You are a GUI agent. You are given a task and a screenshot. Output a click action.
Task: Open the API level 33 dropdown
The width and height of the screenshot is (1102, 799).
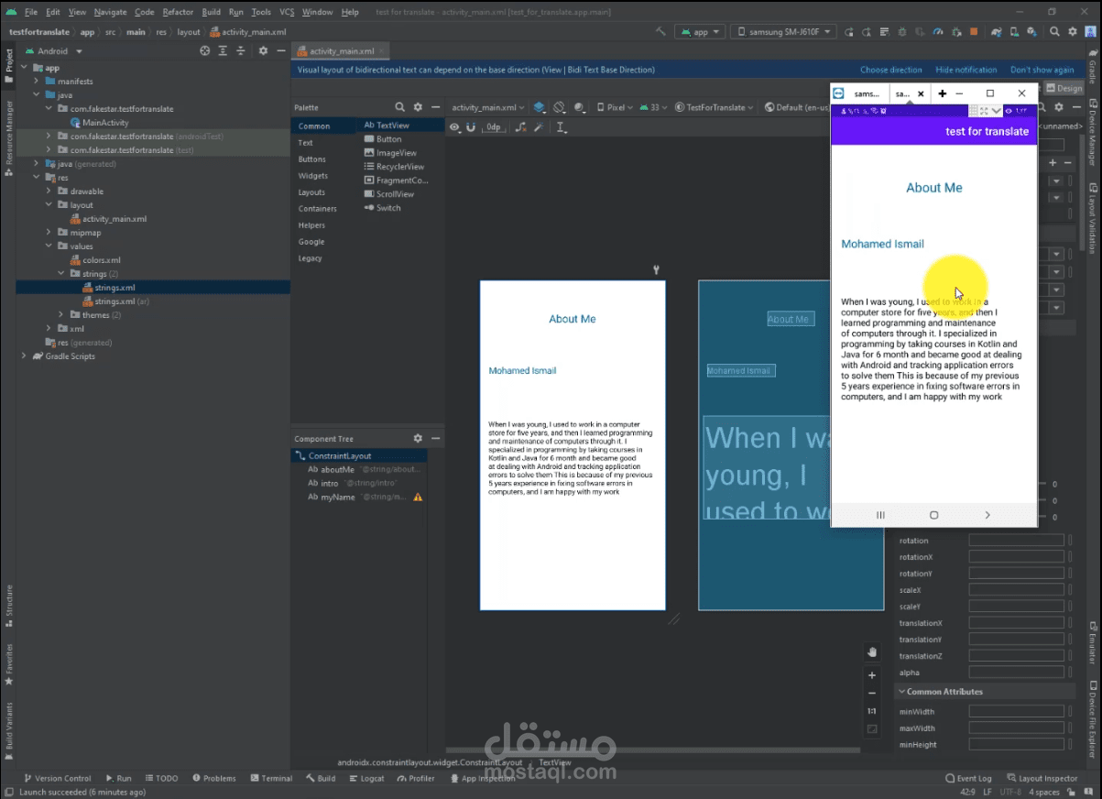coord(653,106)
